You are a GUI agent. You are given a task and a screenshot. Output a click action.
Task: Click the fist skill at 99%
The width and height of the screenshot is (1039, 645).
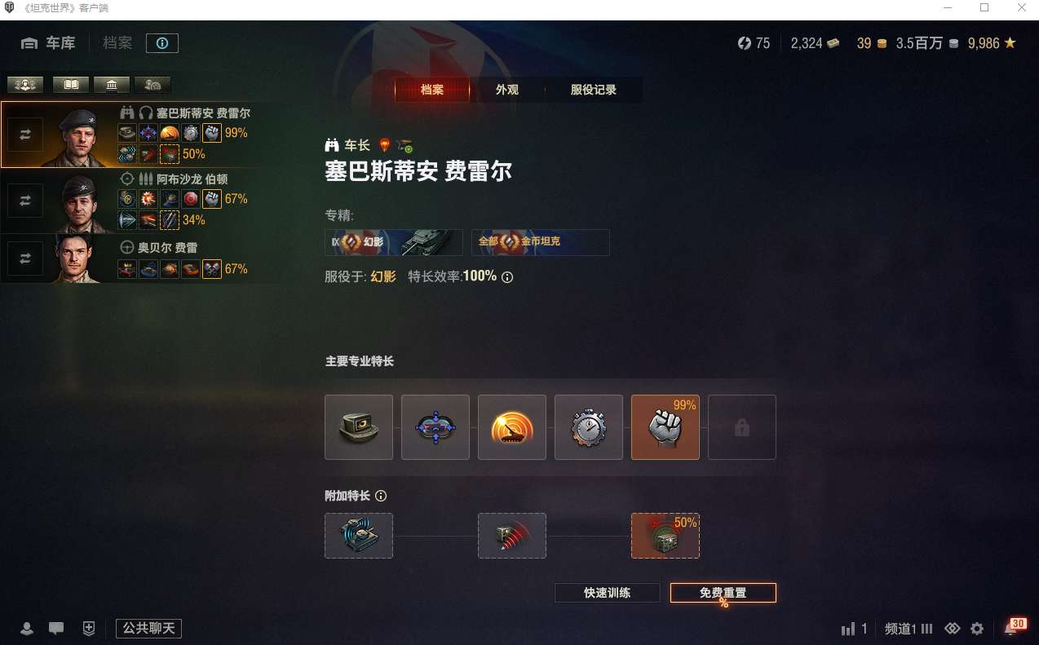pyautogui.click(x=665, y=427)
